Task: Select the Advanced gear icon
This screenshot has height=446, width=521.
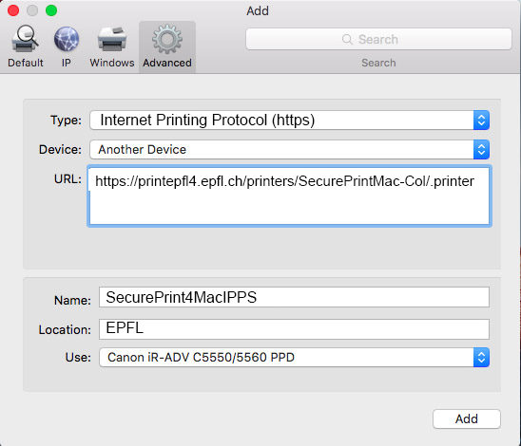Action: tap(167, 39)
